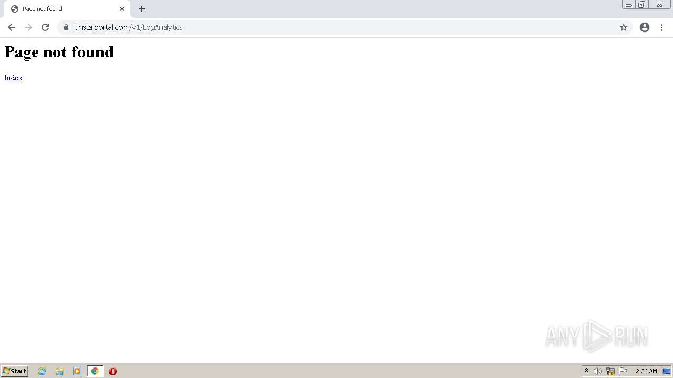The width and height of the screenshot is (673, 378).
Task: Select the 'Page not found' tab
Action: pyautogui.click(x=67, y=9)
